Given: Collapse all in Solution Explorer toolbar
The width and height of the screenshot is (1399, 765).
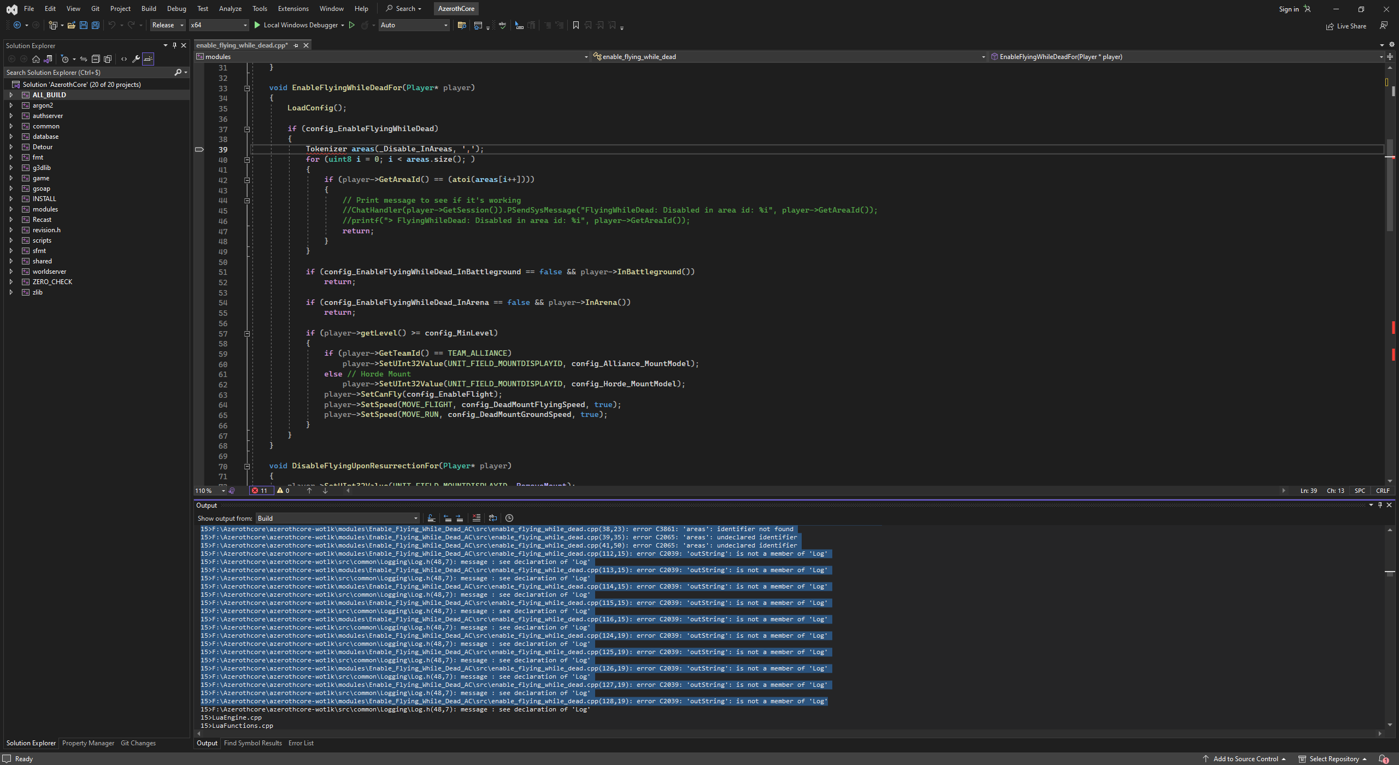Looking at the screenshot, I should 95,59.
